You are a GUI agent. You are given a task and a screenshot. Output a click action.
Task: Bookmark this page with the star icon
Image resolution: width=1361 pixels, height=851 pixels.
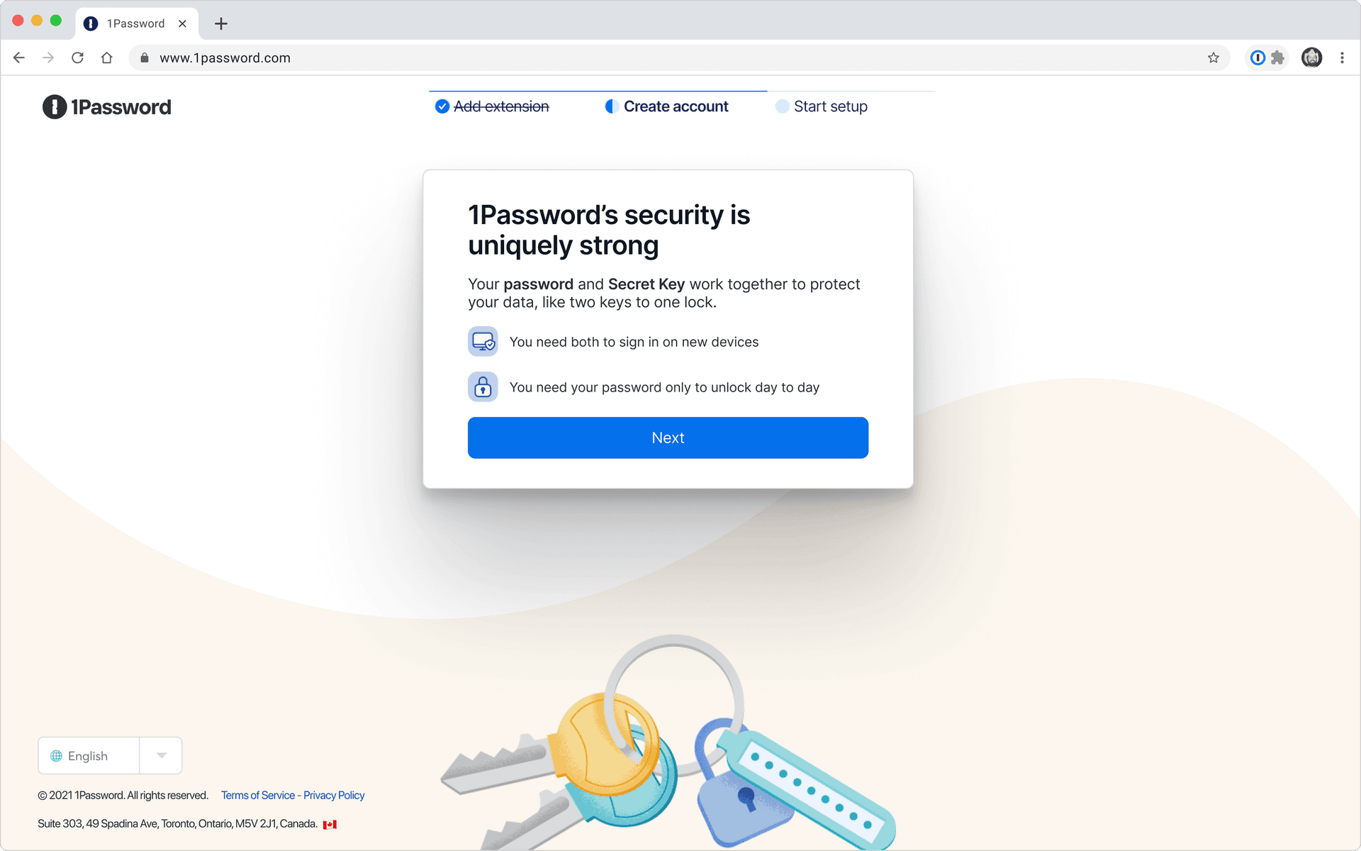coord(1214,58)
